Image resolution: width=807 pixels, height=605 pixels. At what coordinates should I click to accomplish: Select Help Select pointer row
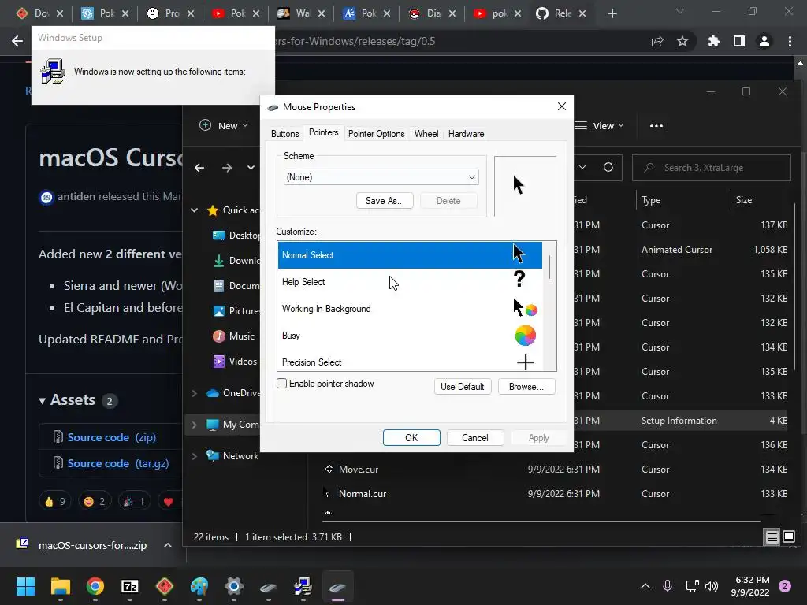tap(410, 282)
